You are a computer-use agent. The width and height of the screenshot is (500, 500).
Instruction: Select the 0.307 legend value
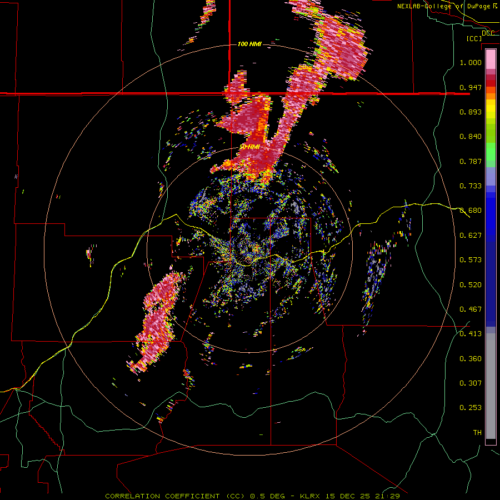pos(471,383)
